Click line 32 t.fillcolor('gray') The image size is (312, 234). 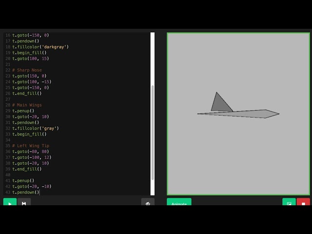click(x=36, y=128)
